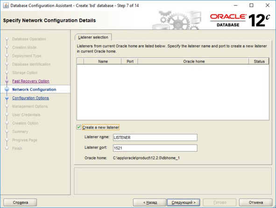
Task: Click the Progress Page step label
Action: pyautogui.click(x=25, y=140)
